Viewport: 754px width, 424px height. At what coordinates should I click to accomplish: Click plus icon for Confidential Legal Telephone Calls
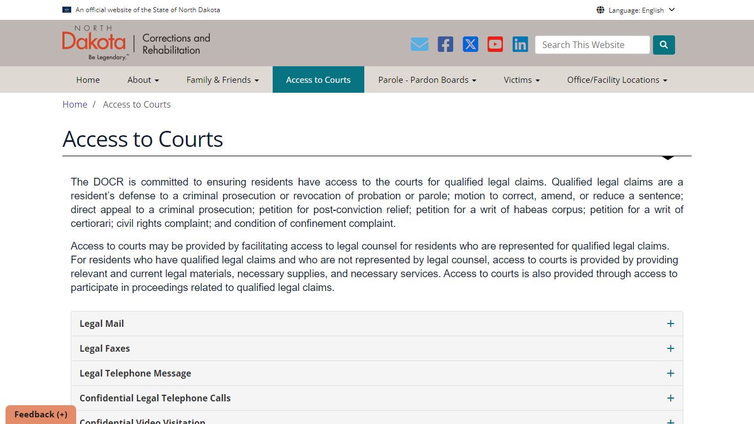click(x=671, y=398)
